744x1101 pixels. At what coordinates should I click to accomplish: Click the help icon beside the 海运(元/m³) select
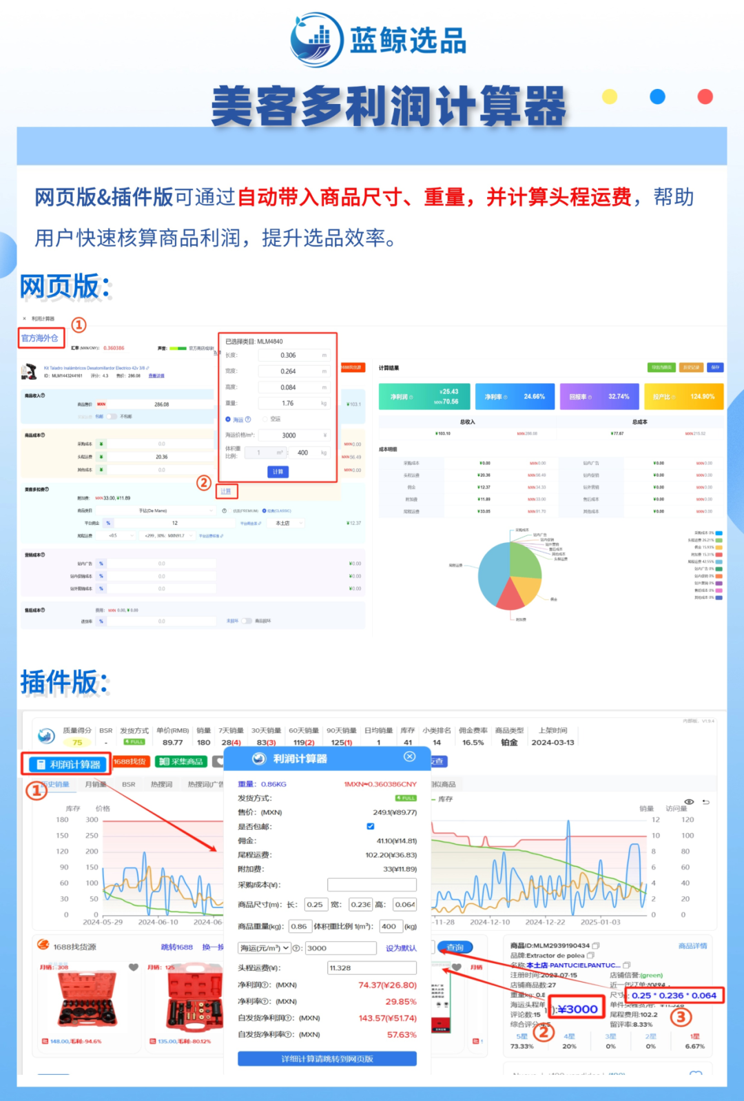pyautogui.click(x=296, y=948)
